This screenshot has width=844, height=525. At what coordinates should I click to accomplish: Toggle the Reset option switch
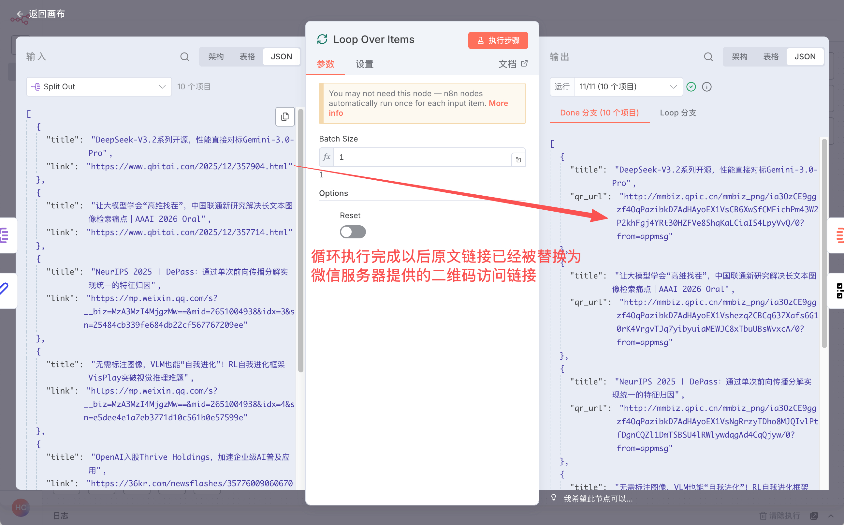tap(353, 232)
